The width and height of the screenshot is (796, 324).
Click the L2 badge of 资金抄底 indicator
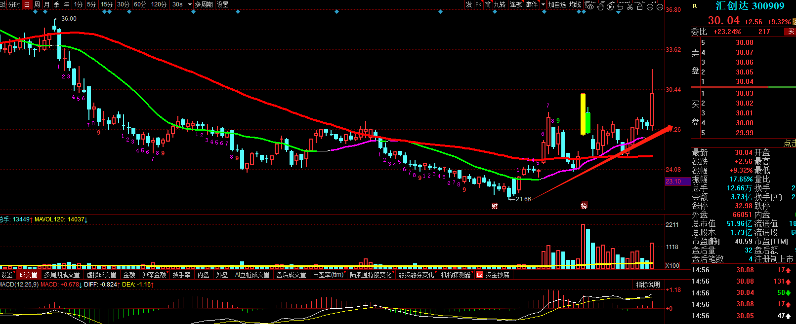[x=479, y=275]
